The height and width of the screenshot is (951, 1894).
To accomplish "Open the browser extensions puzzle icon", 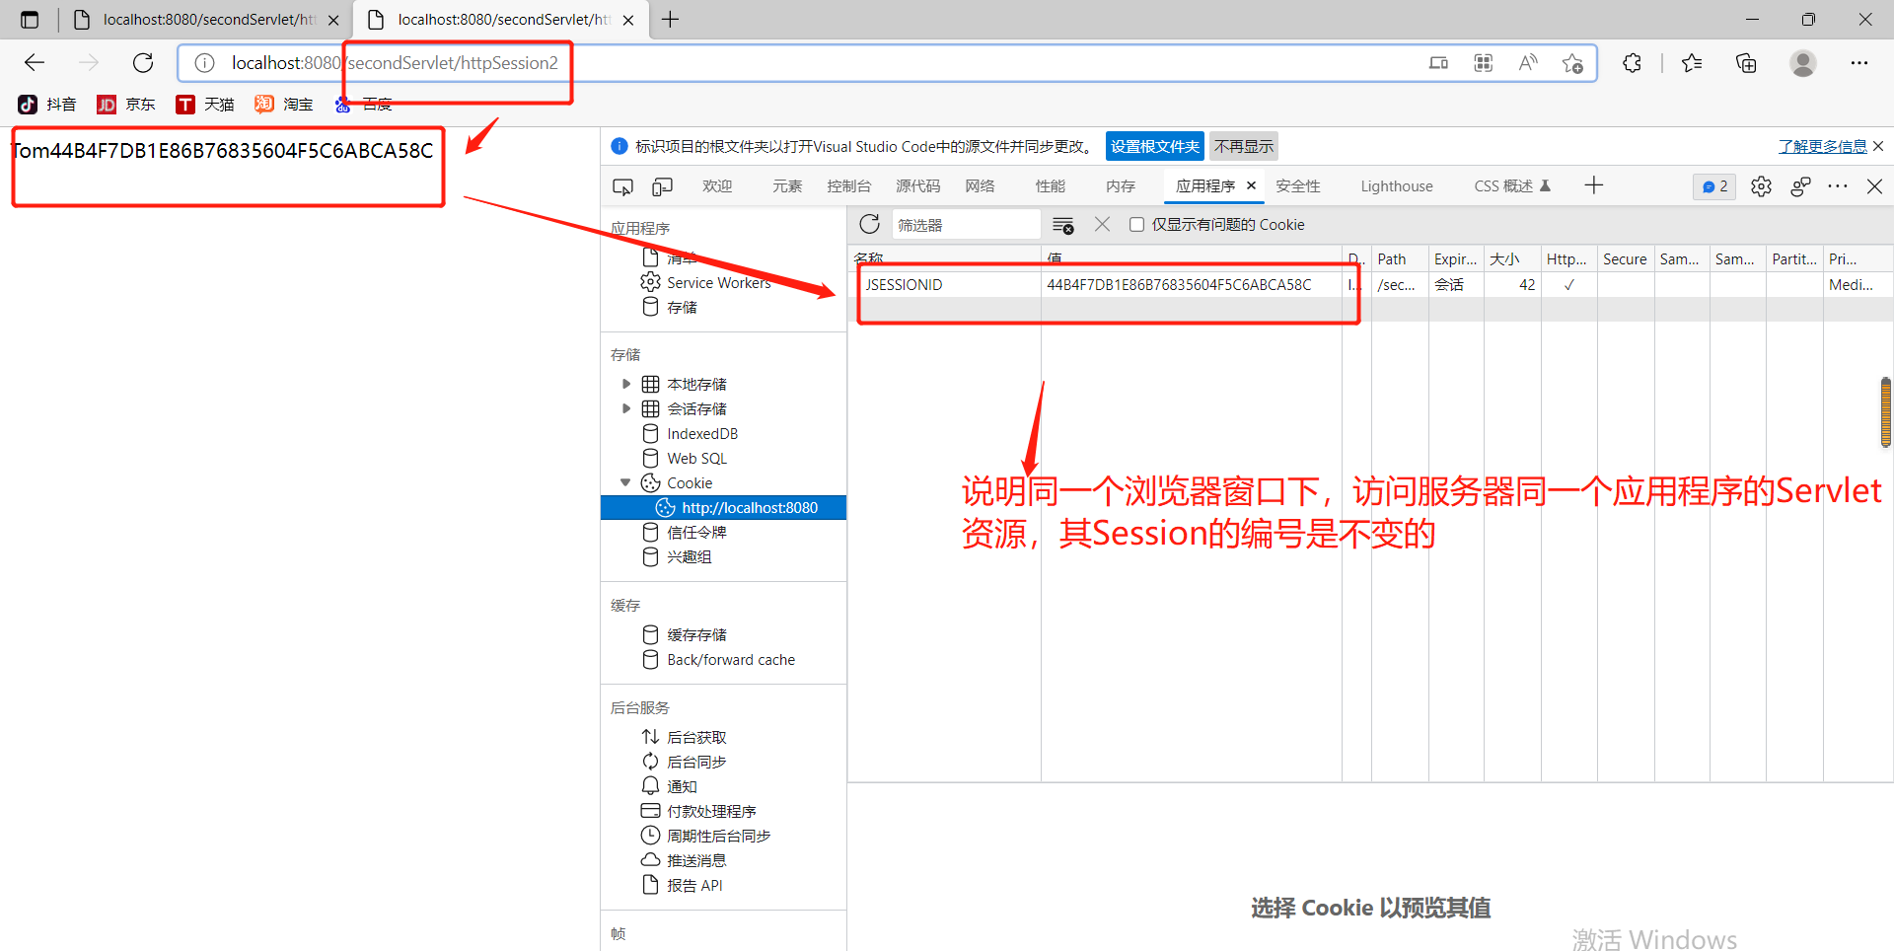I will point(1632,63).
